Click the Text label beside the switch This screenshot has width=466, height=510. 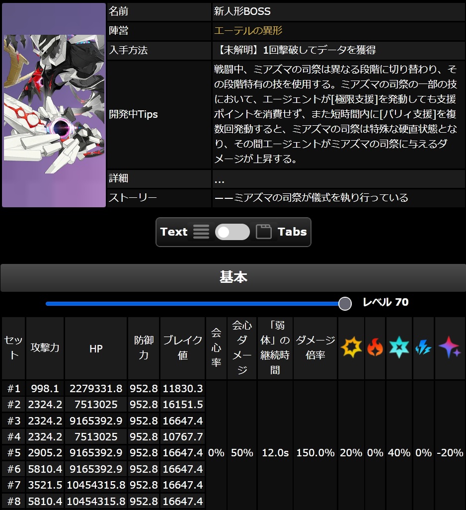tap(174, 232)
